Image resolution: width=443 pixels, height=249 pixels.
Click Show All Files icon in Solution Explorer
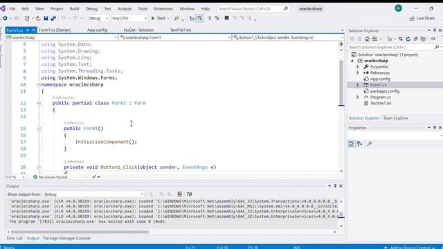click(x=423, y=39)
